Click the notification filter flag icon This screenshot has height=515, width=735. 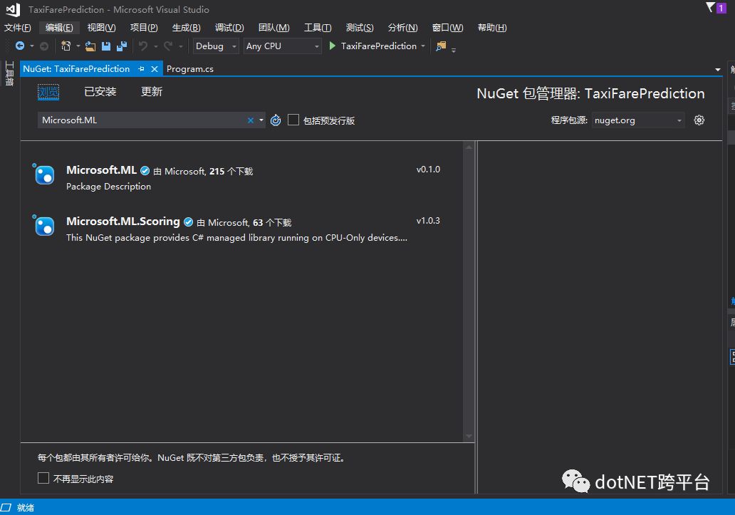710,8
